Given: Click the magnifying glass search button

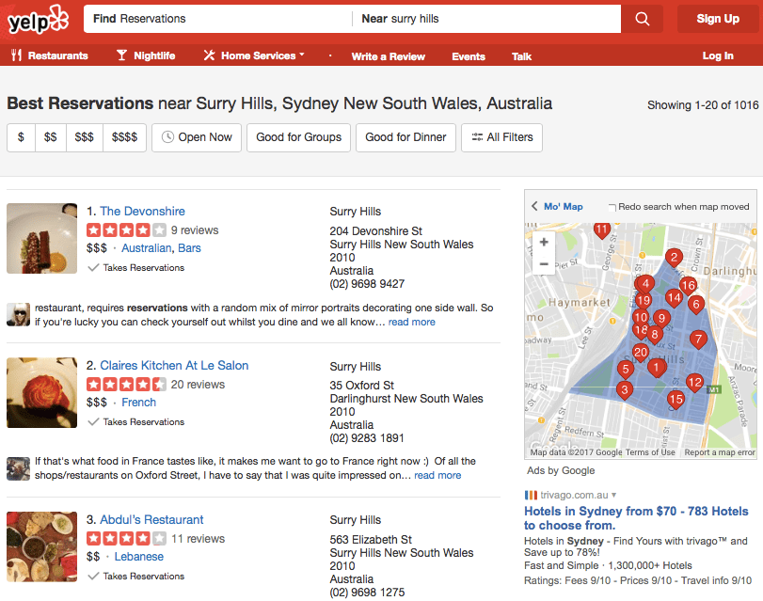Looking at the screenshot, I should pos(642,19).
